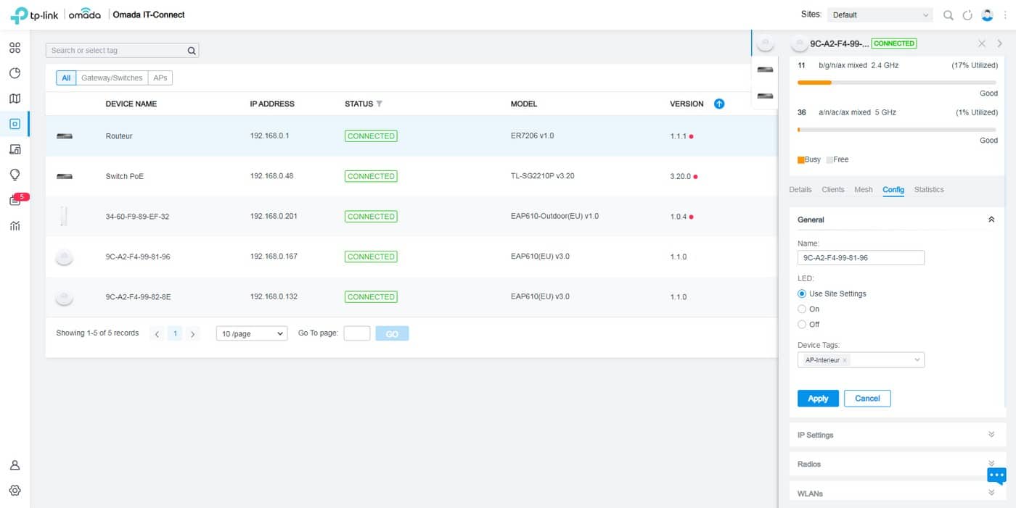Open the Settings gear in sidebar
The width and height of the screenshot is (1016, 508).
(15, 491)
